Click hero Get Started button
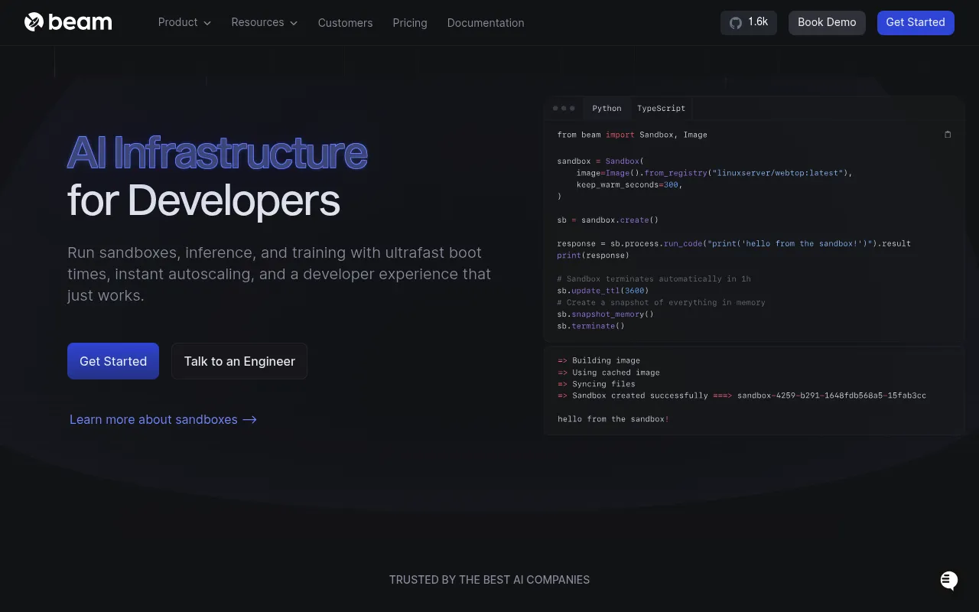This screenshot has height=612, width=979. click(113, 361)
